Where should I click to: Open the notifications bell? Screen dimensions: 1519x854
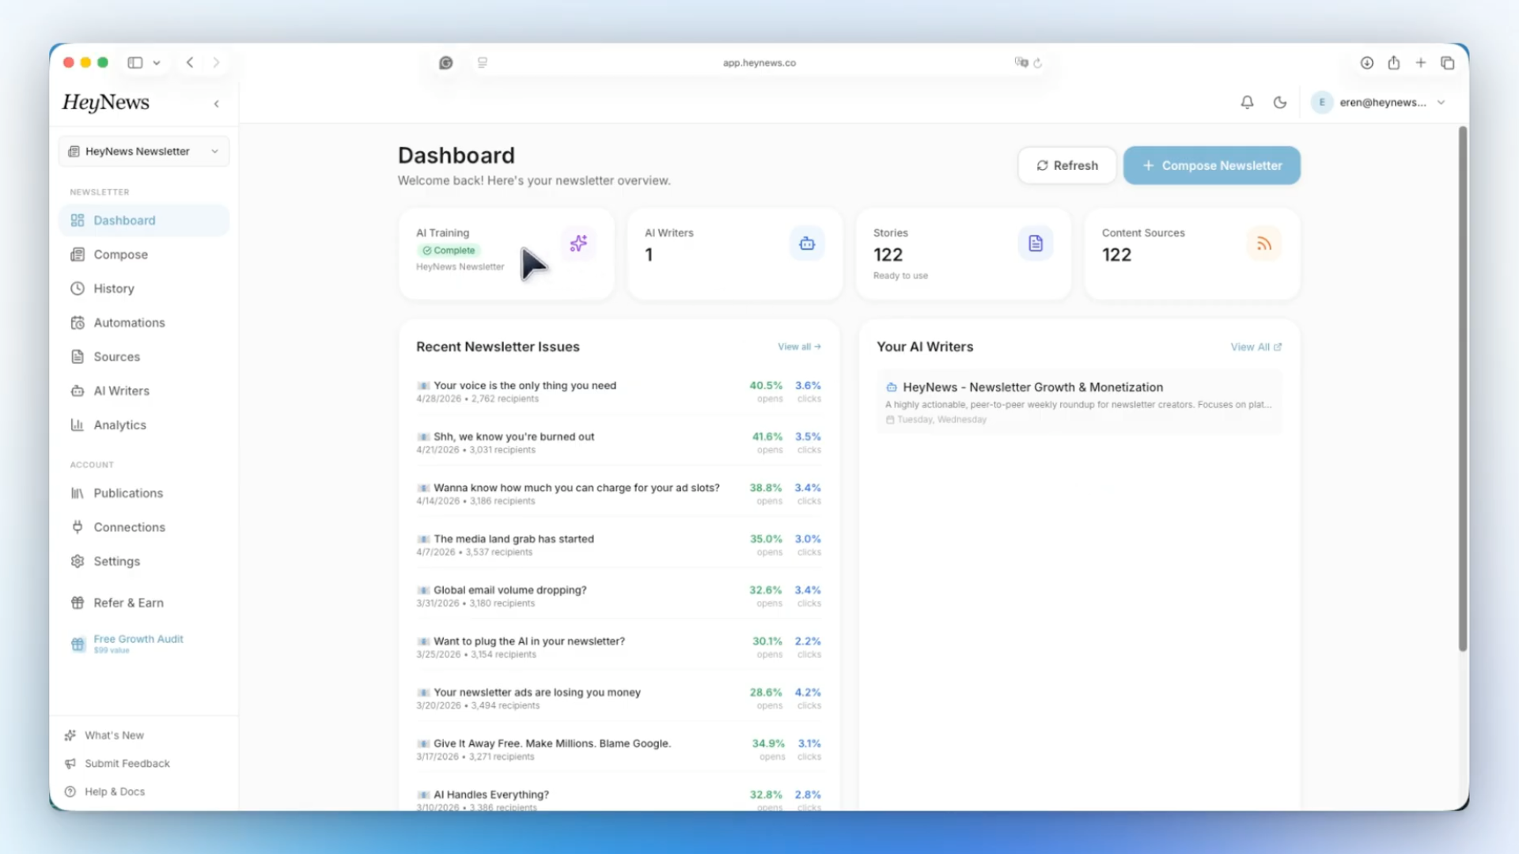1247,102
